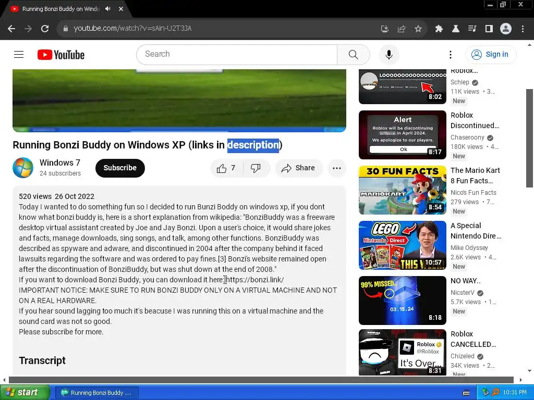
Task: Search with voice microphone icon
Action: click(389, 54)
